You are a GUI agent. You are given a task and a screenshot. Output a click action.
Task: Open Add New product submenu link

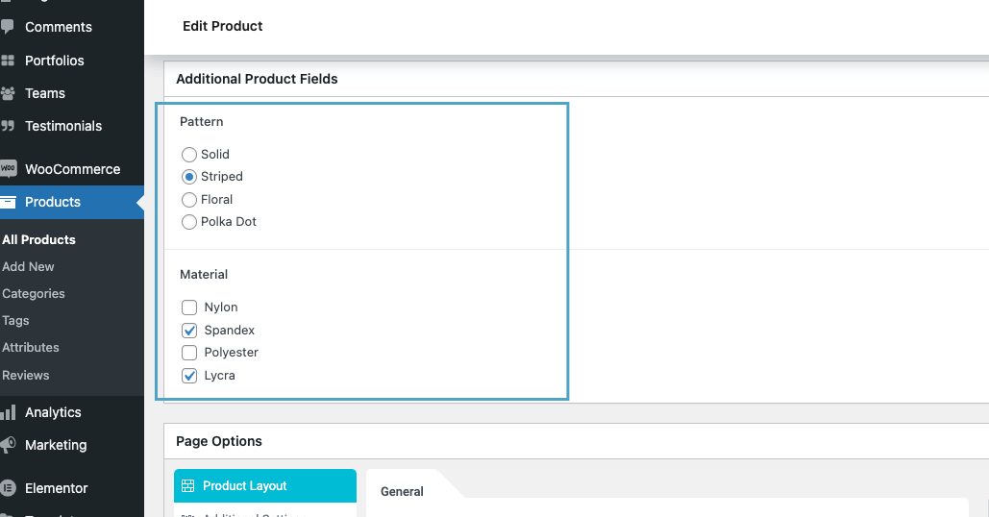click(x=28, y=266)
